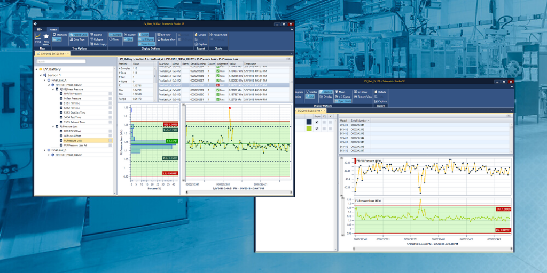
Task: Select Range Chart in the Charts group
Action: tap(218, 35)
